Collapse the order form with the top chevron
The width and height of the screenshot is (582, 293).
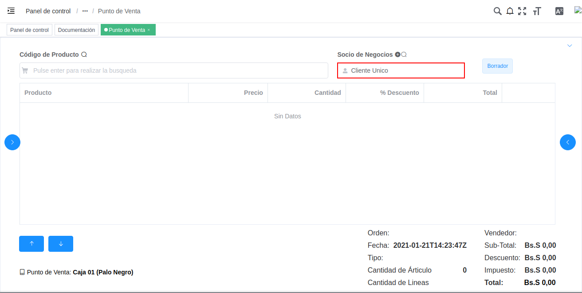[570, 45]
